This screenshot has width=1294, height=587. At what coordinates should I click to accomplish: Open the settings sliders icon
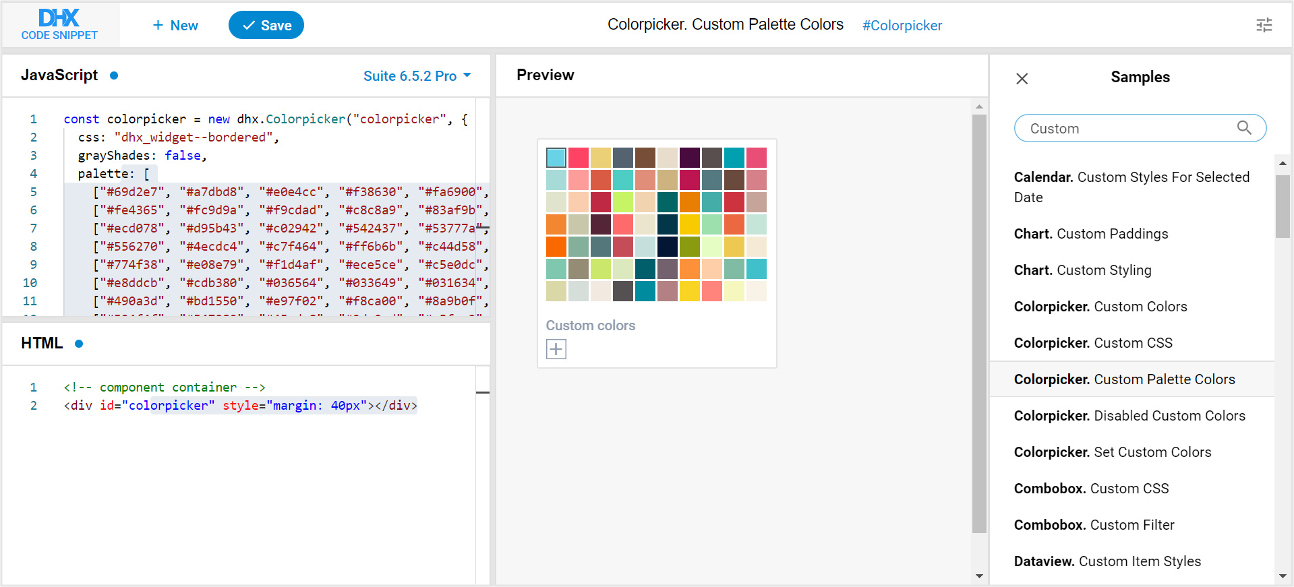point(1264,25)
